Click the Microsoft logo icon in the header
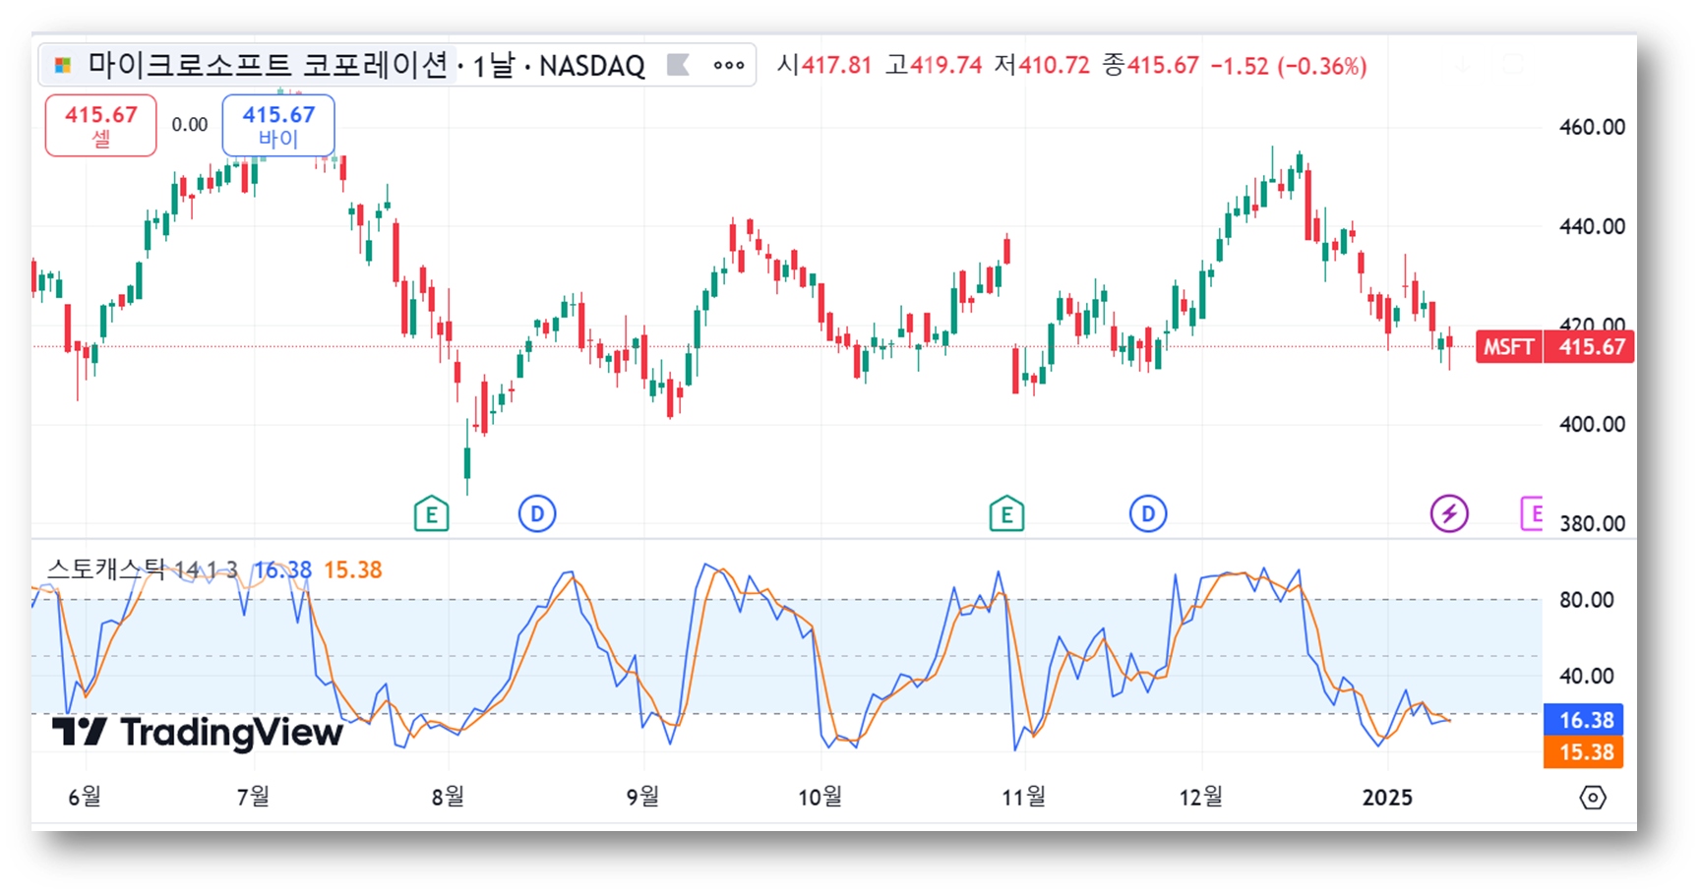 coord(63,66)
